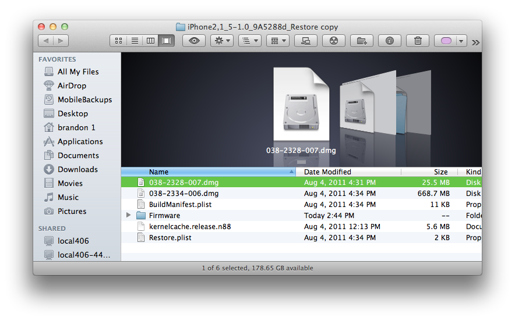Click the Today 2:44 PM date cell
Image resolution: width=515 pixels, height=321 pixels.
[329, 215]
